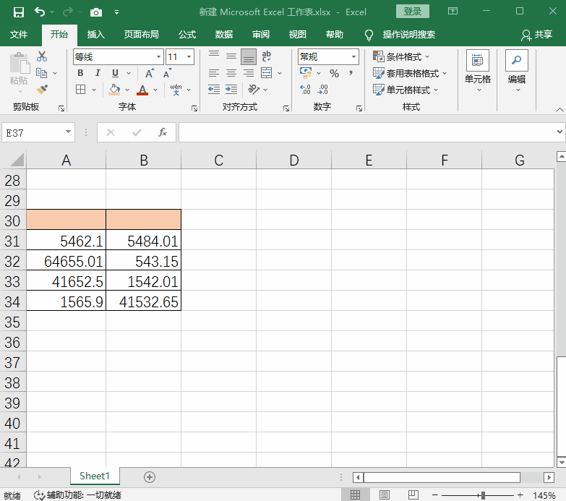Add a new sheet with plus icon
The width and height of the screenshot is (566, 501).
[150, 477]
